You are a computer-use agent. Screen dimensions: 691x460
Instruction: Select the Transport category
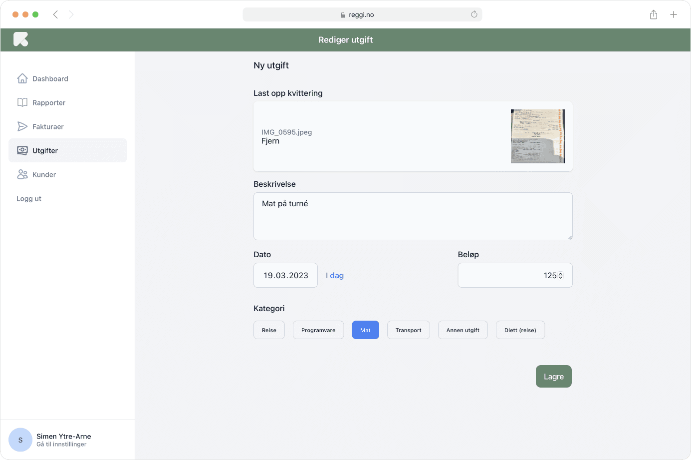coord(408,330)
